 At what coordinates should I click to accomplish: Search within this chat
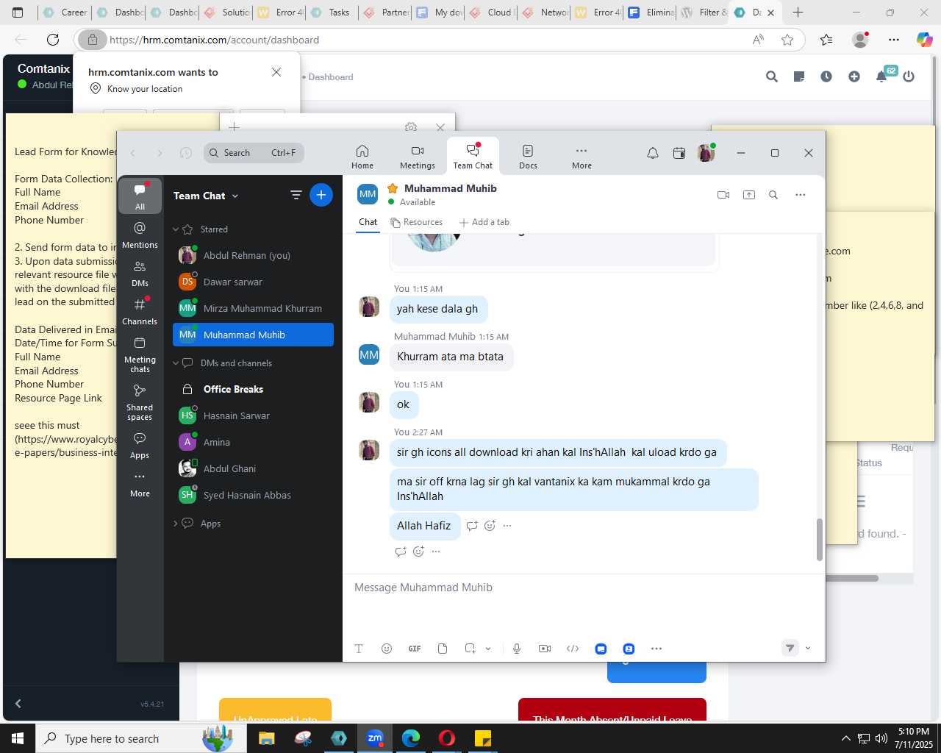click(x=773, y=195)
